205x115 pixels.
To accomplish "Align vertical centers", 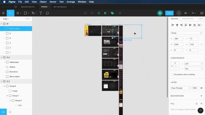I will [190, 25].
